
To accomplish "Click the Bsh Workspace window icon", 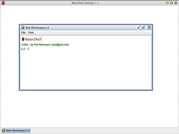I will 23,28.
